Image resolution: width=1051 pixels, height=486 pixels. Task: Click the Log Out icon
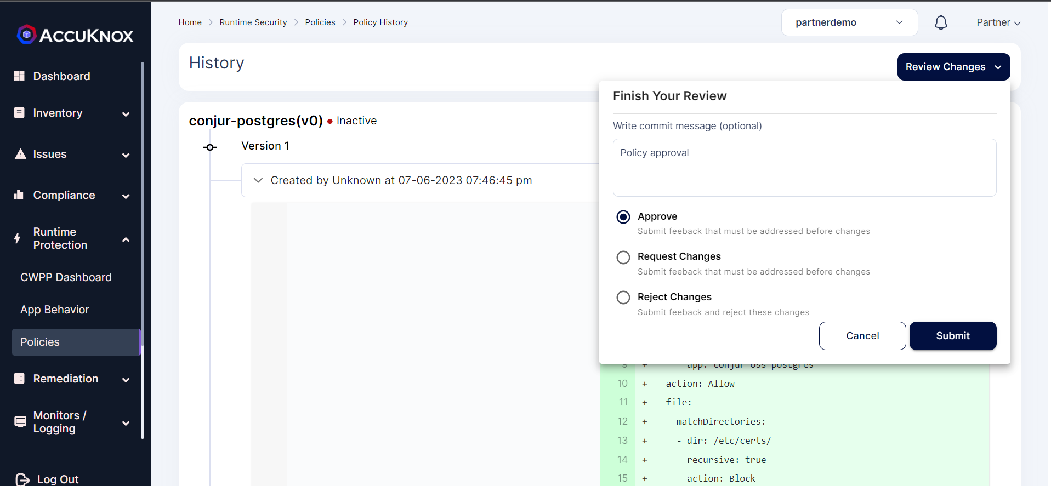22,479
